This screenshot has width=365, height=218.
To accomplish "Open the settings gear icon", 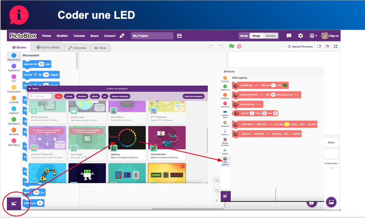I will tap(300, 36).
